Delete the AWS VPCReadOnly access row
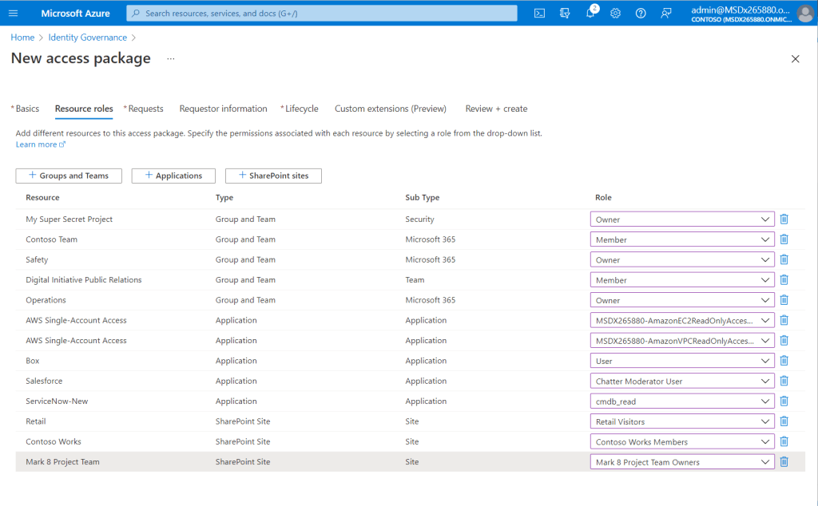 (784, 341)
